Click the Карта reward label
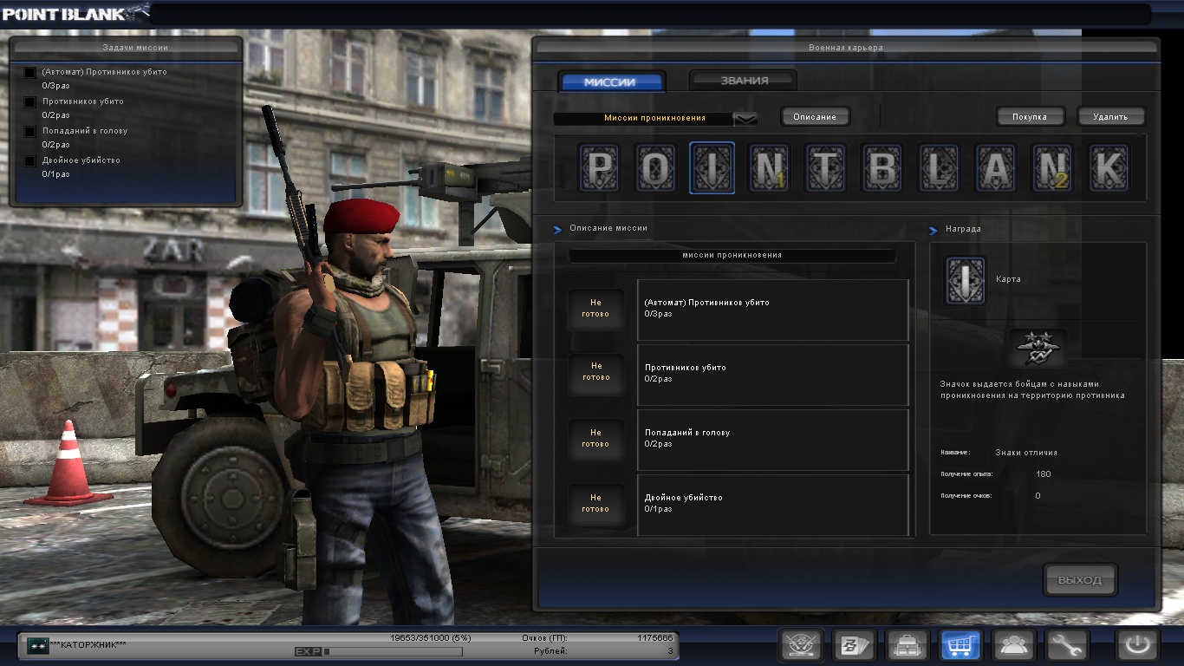Screen dimensions: 1184x666 click(x=1009, y=279)
